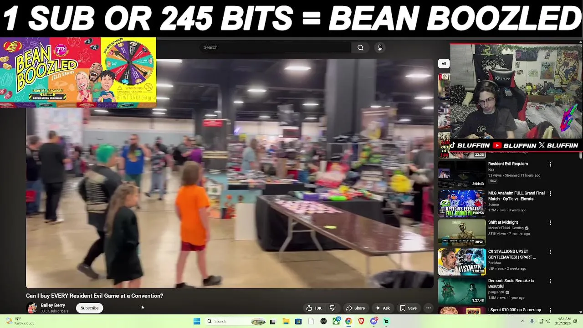Open green app icon with 10 badge

click(336, 321)
